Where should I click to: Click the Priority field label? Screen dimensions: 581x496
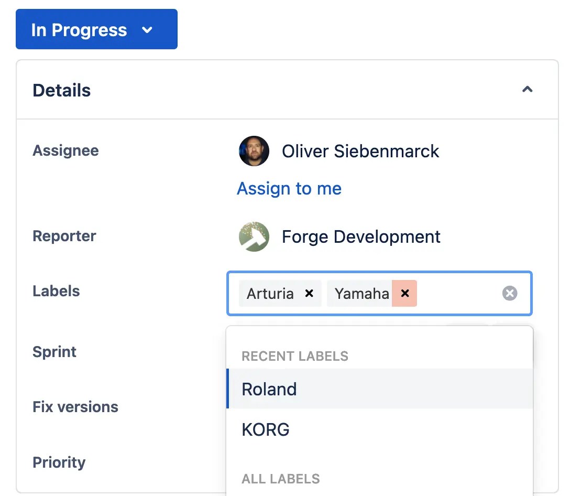[59, 462]
